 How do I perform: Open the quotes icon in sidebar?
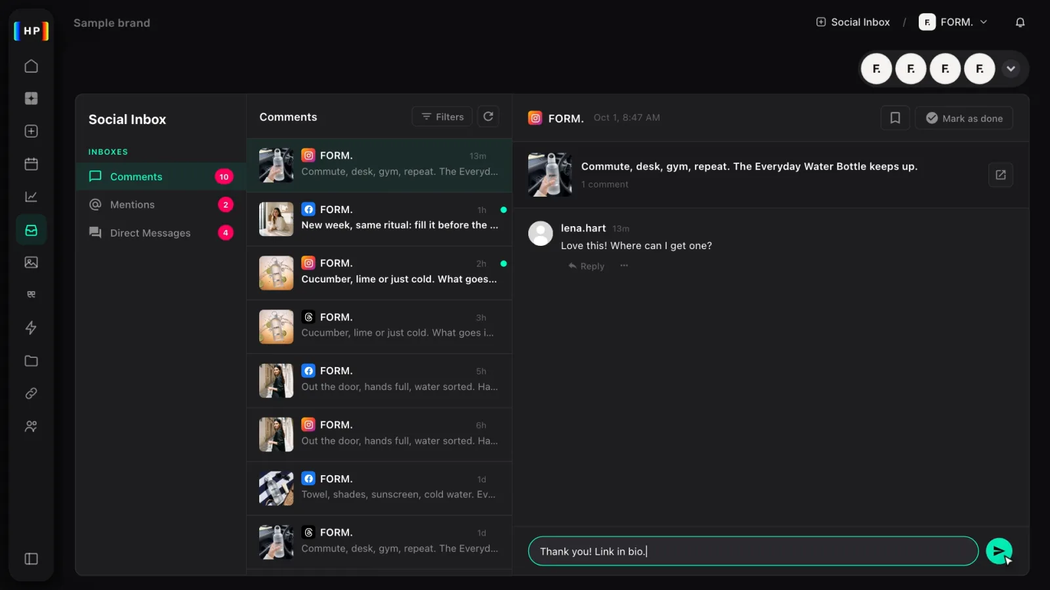(x=31, y=294)
